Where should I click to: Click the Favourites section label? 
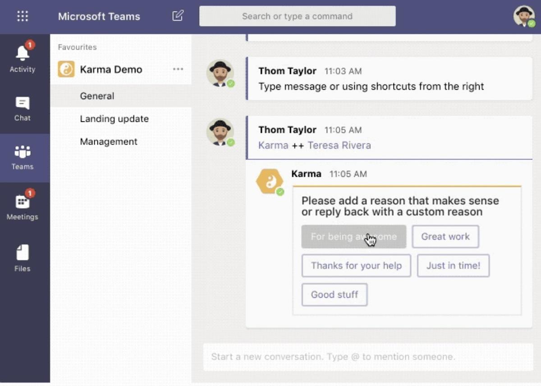point(77,47)
